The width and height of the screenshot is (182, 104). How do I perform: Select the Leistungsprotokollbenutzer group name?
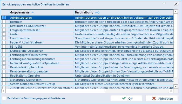[29, 55]
